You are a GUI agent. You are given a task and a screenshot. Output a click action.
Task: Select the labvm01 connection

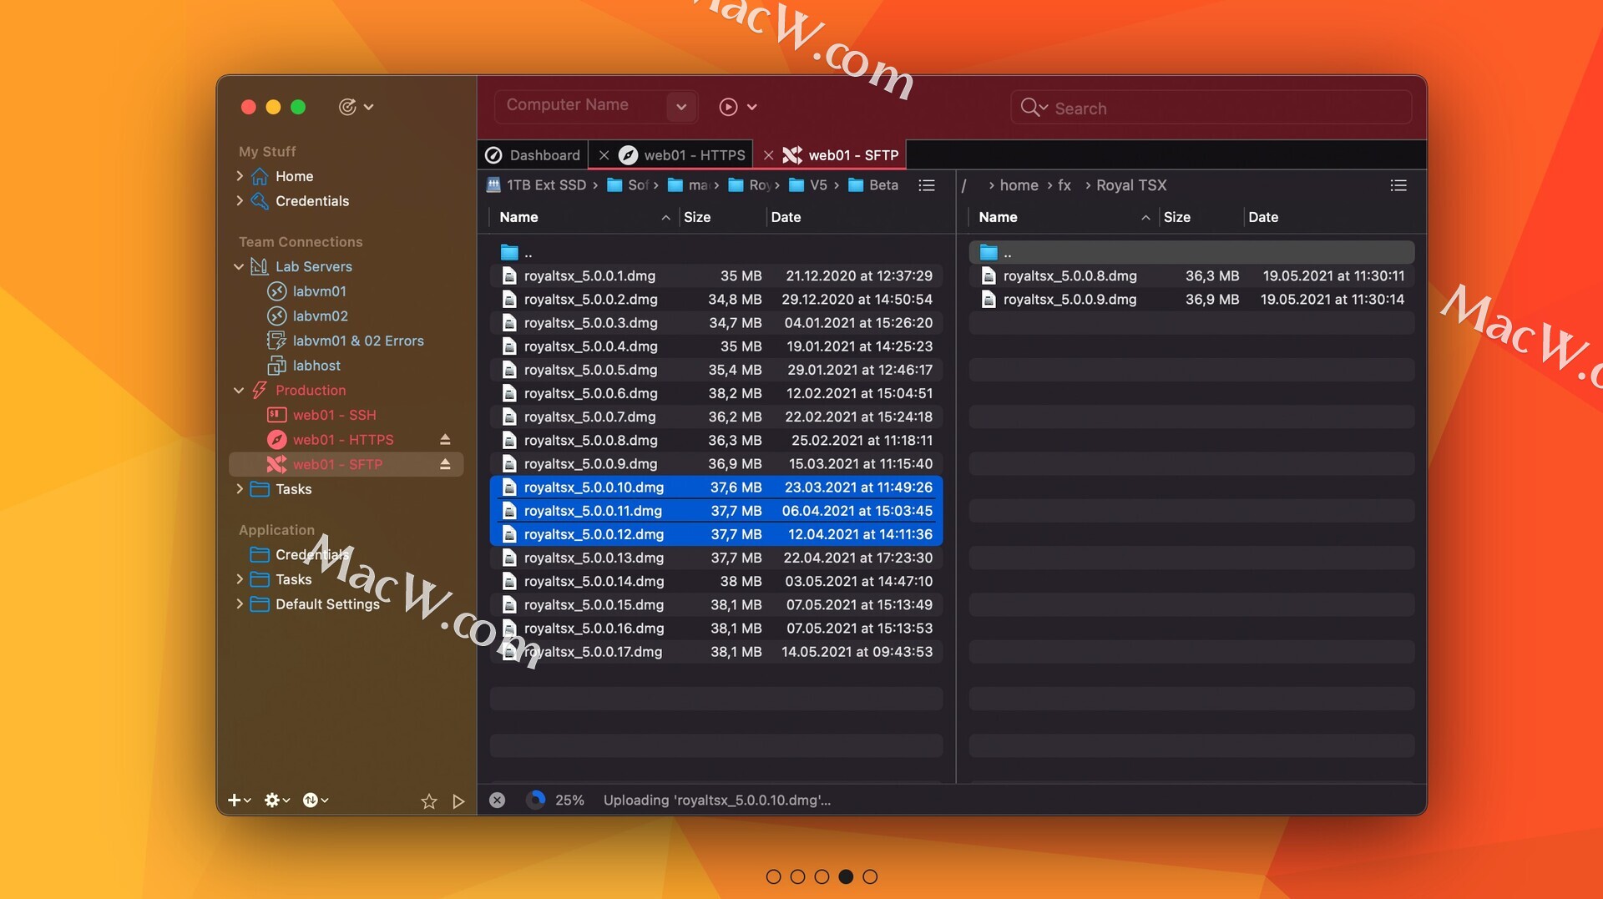click(x=319, y=291)
